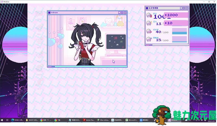Screen dimensions: 217x126
Task: Click the affection blue progress bar
Action: [x=180, y=31]
